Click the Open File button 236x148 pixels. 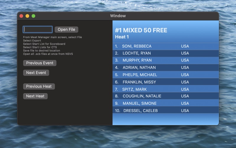[66, 29]
